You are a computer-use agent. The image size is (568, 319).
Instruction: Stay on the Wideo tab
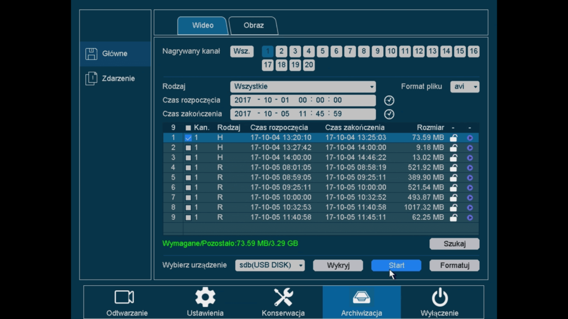[202, 25]
